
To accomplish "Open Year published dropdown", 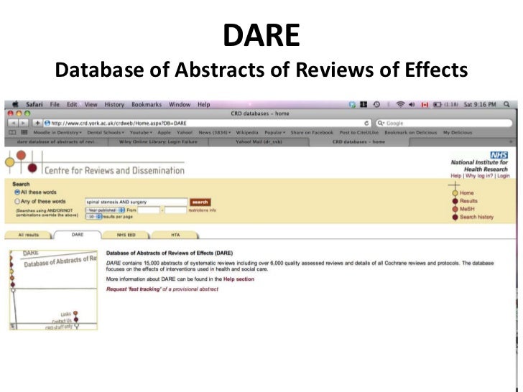I will [x=105, y=210].
